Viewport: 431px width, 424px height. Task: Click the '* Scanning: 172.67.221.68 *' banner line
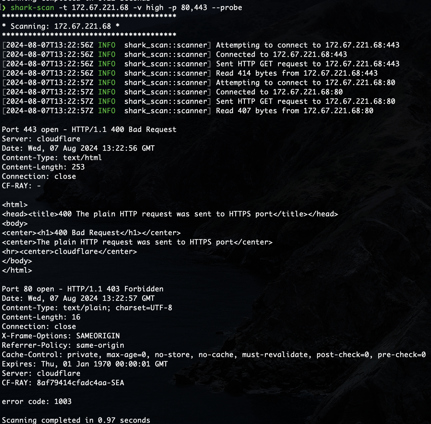61,26
